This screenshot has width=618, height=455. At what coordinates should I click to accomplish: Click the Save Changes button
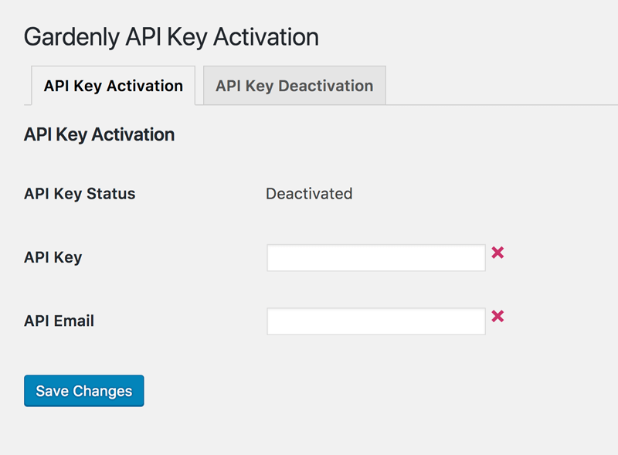[x=84, y=391]
